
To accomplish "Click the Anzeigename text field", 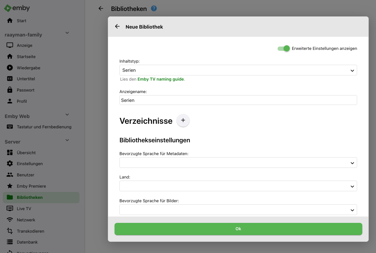I will tap(238, 100).
